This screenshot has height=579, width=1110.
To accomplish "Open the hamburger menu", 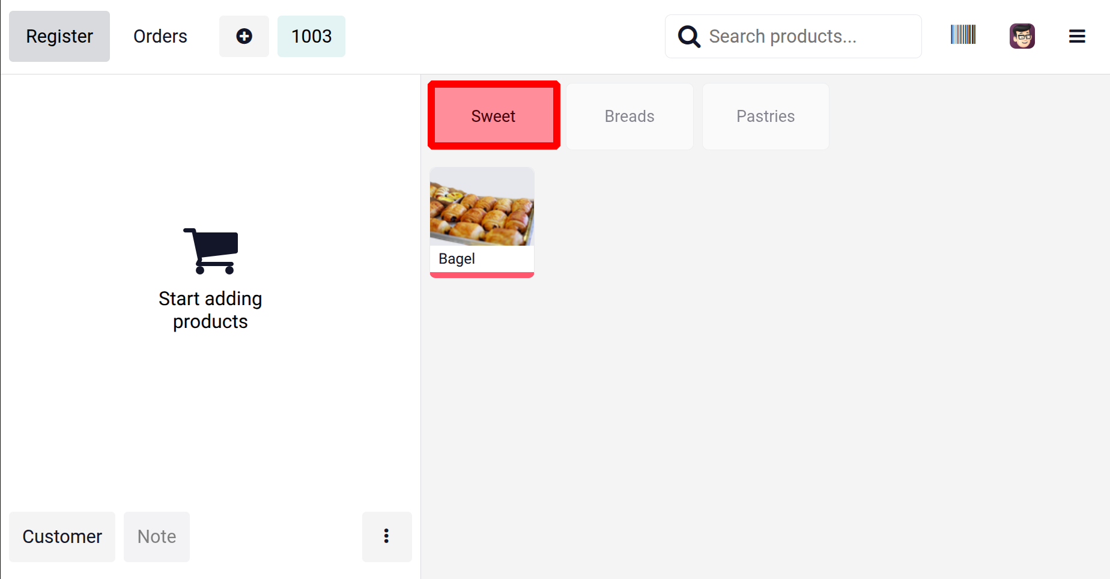I will [1077, 37].
